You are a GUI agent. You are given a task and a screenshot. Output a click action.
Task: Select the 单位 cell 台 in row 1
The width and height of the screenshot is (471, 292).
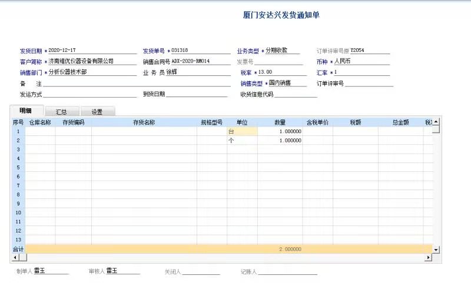coord(242,131)
